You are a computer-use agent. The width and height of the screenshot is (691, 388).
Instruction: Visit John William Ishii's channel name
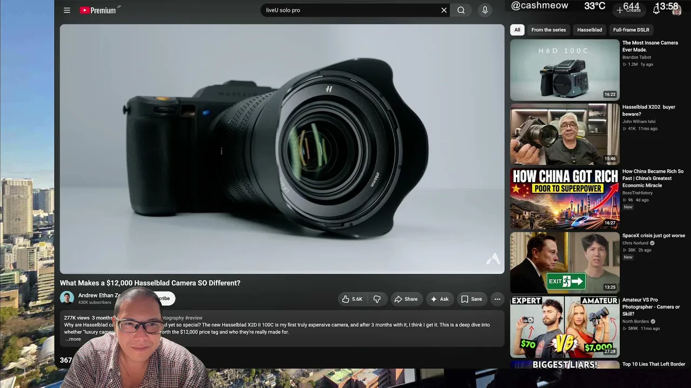639,122
